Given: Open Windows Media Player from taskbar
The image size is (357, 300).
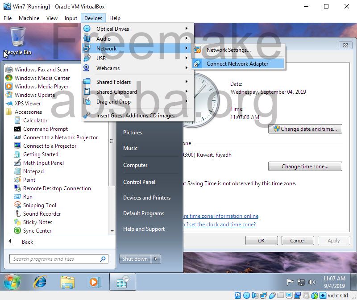Looking at the screenshot, I should click(94, 282).
